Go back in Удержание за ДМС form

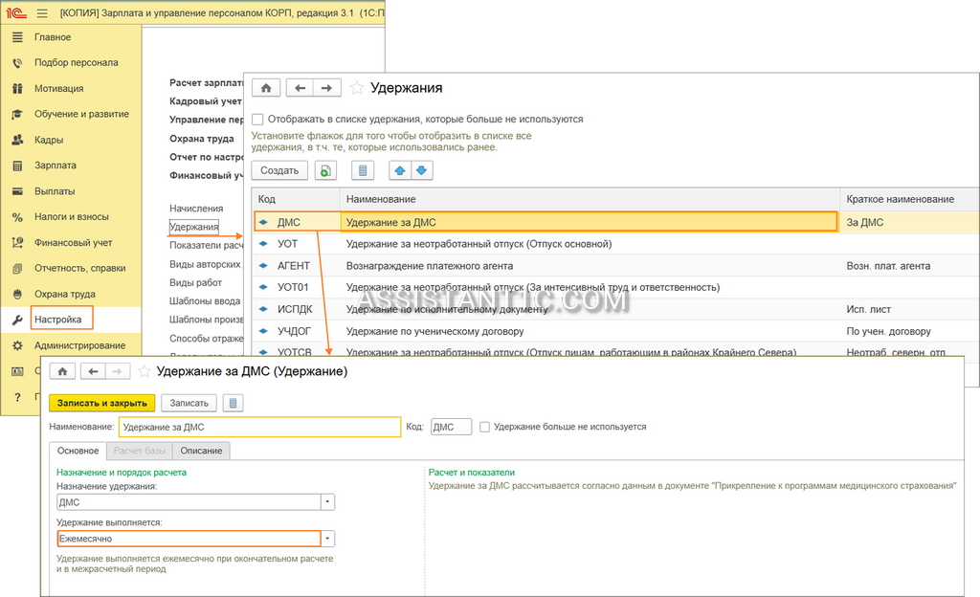pos(93,371)
